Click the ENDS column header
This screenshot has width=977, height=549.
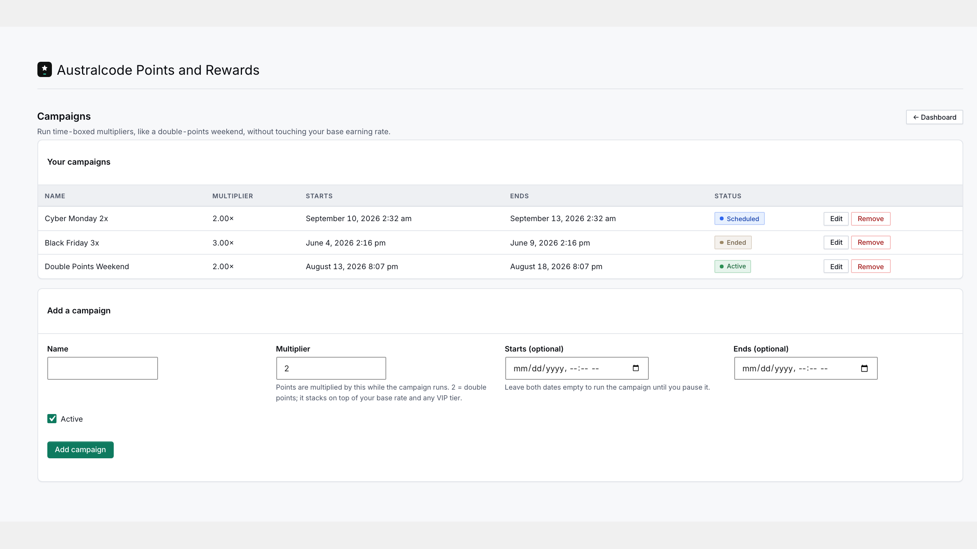[519, 196]
